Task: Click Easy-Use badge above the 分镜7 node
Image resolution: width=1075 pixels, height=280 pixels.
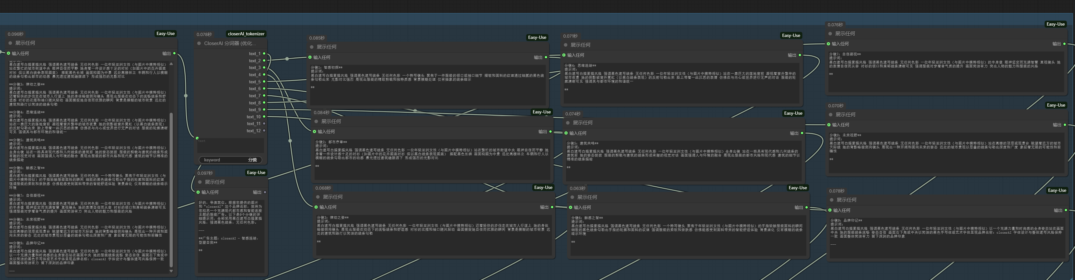Action: (1055, 24)
